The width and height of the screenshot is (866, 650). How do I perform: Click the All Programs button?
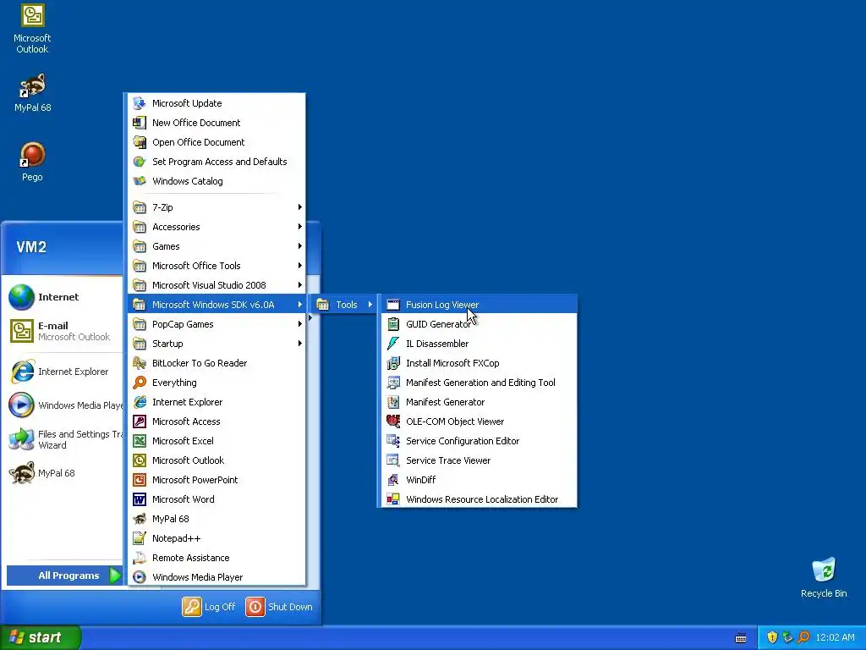point(64,576)
